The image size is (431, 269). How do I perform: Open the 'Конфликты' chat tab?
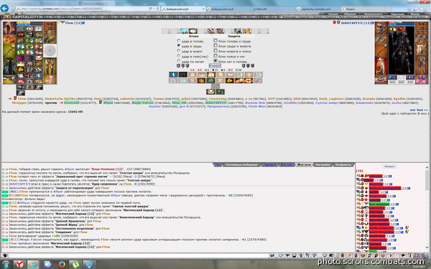(343, 165)
